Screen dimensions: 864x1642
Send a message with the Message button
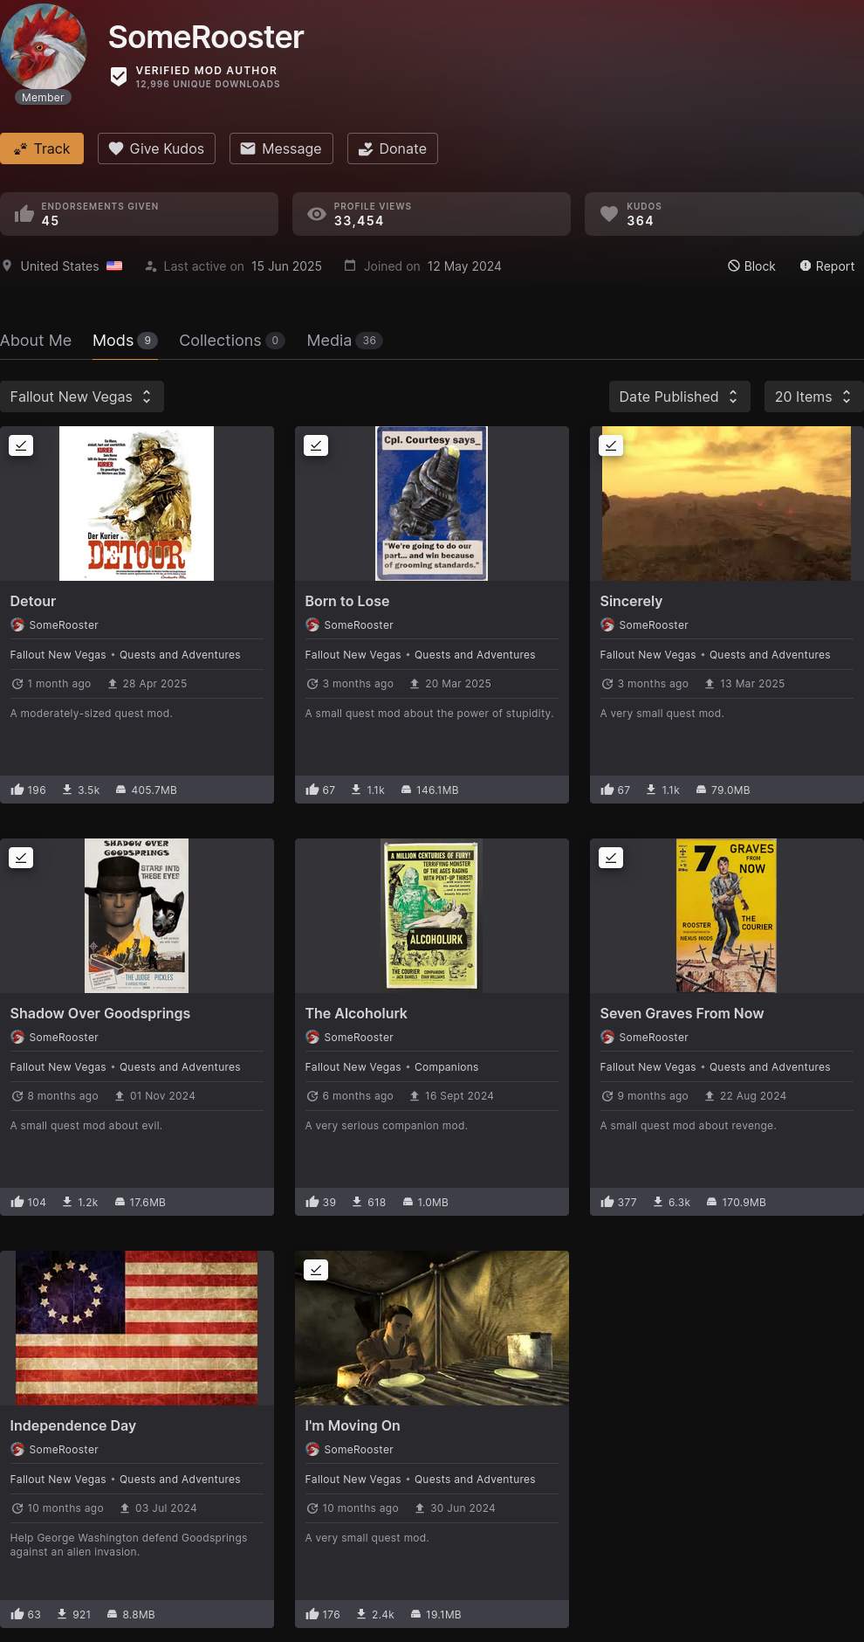point(281,148)
